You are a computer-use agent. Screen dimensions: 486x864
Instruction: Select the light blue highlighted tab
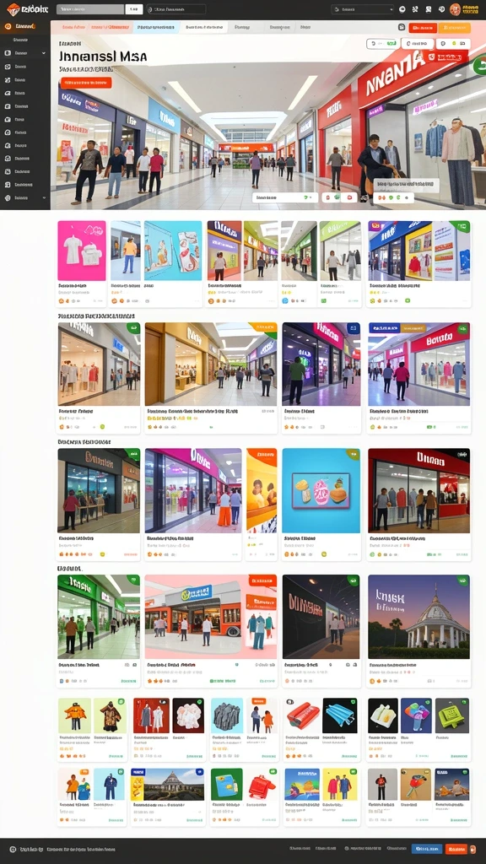pos(157,27)
